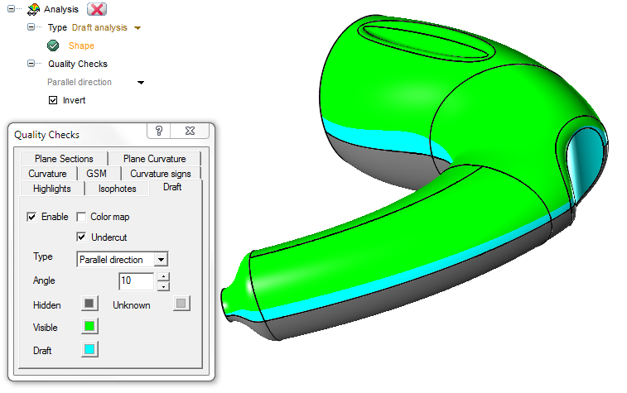
Task: Enable the Color map checkbox
Action: [x=82, y=217]
